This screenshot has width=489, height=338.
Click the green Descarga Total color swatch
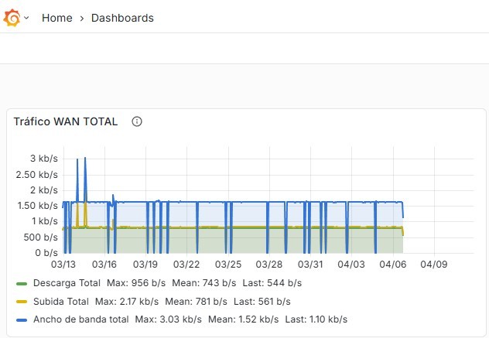pos(22,284)
